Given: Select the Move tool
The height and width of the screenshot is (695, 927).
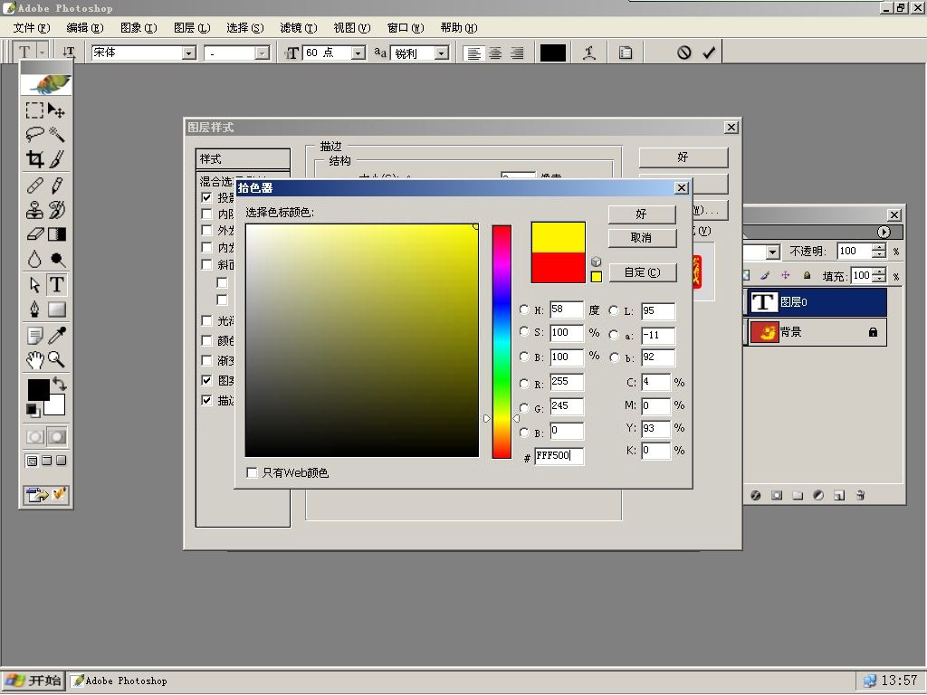Looking at the screenshot, I should click(x=57, y=110).
